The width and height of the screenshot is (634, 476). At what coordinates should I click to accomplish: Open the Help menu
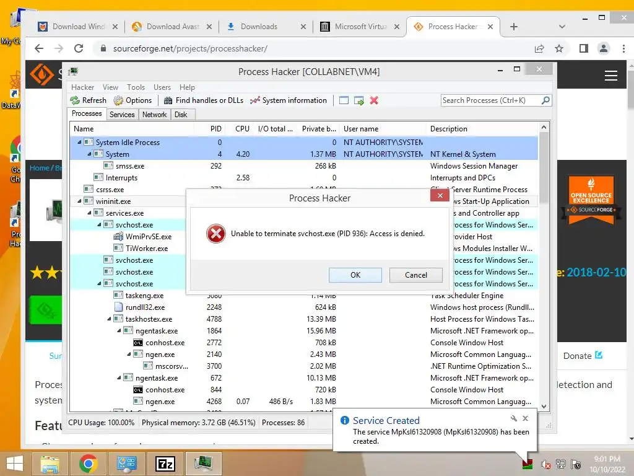tap(187, 87)
